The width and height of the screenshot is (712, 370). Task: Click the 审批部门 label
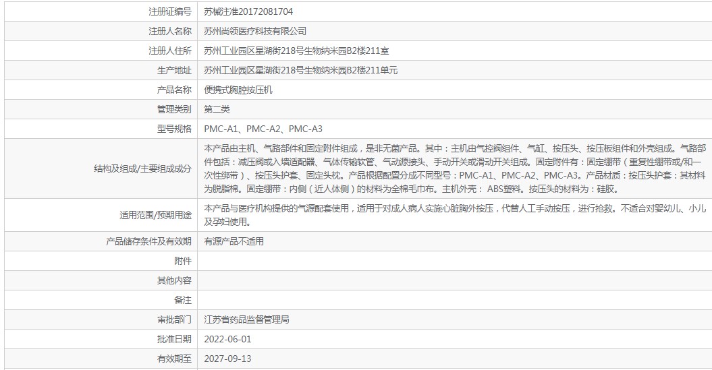point(174,319)
